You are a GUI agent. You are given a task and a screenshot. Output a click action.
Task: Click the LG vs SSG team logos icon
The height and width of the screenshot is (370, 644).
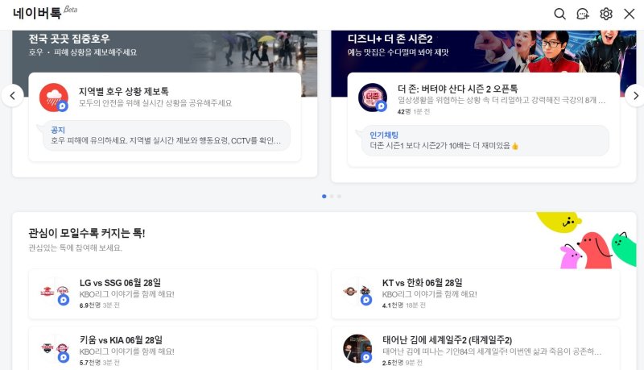[x=54, y=293]
